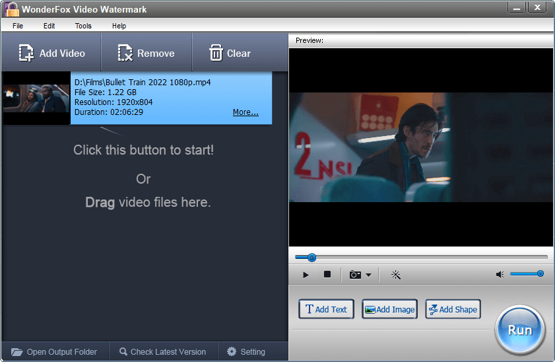Image resolution: width=555 pixels, height=362 pixels.
Task: Open the Help menu
Action: [x=119, y=26]
